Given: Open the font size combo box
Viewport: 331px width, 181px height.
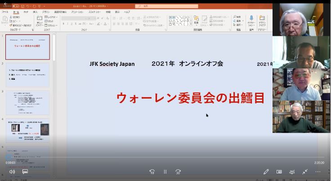Looking at the screenshot, I should 92,18.
